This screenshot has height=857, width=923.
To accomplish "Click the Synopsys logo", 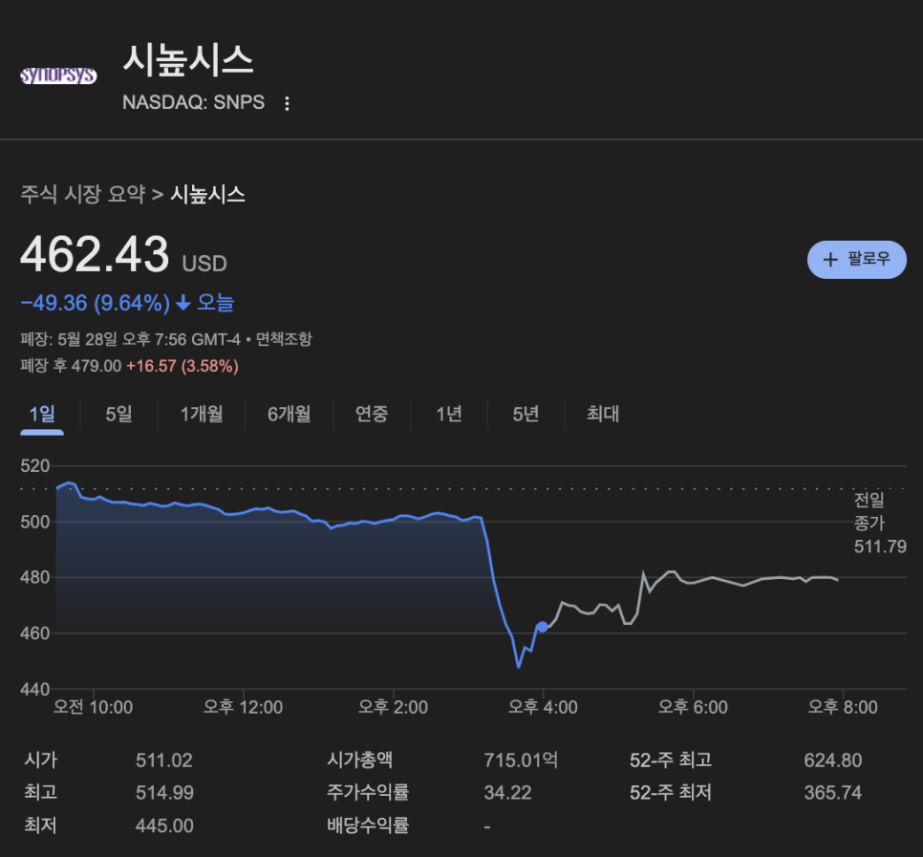I will [x=58, y=75].
